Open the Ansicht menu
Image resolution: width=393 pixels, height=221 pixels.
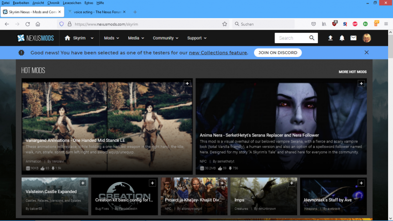point(38,3)
